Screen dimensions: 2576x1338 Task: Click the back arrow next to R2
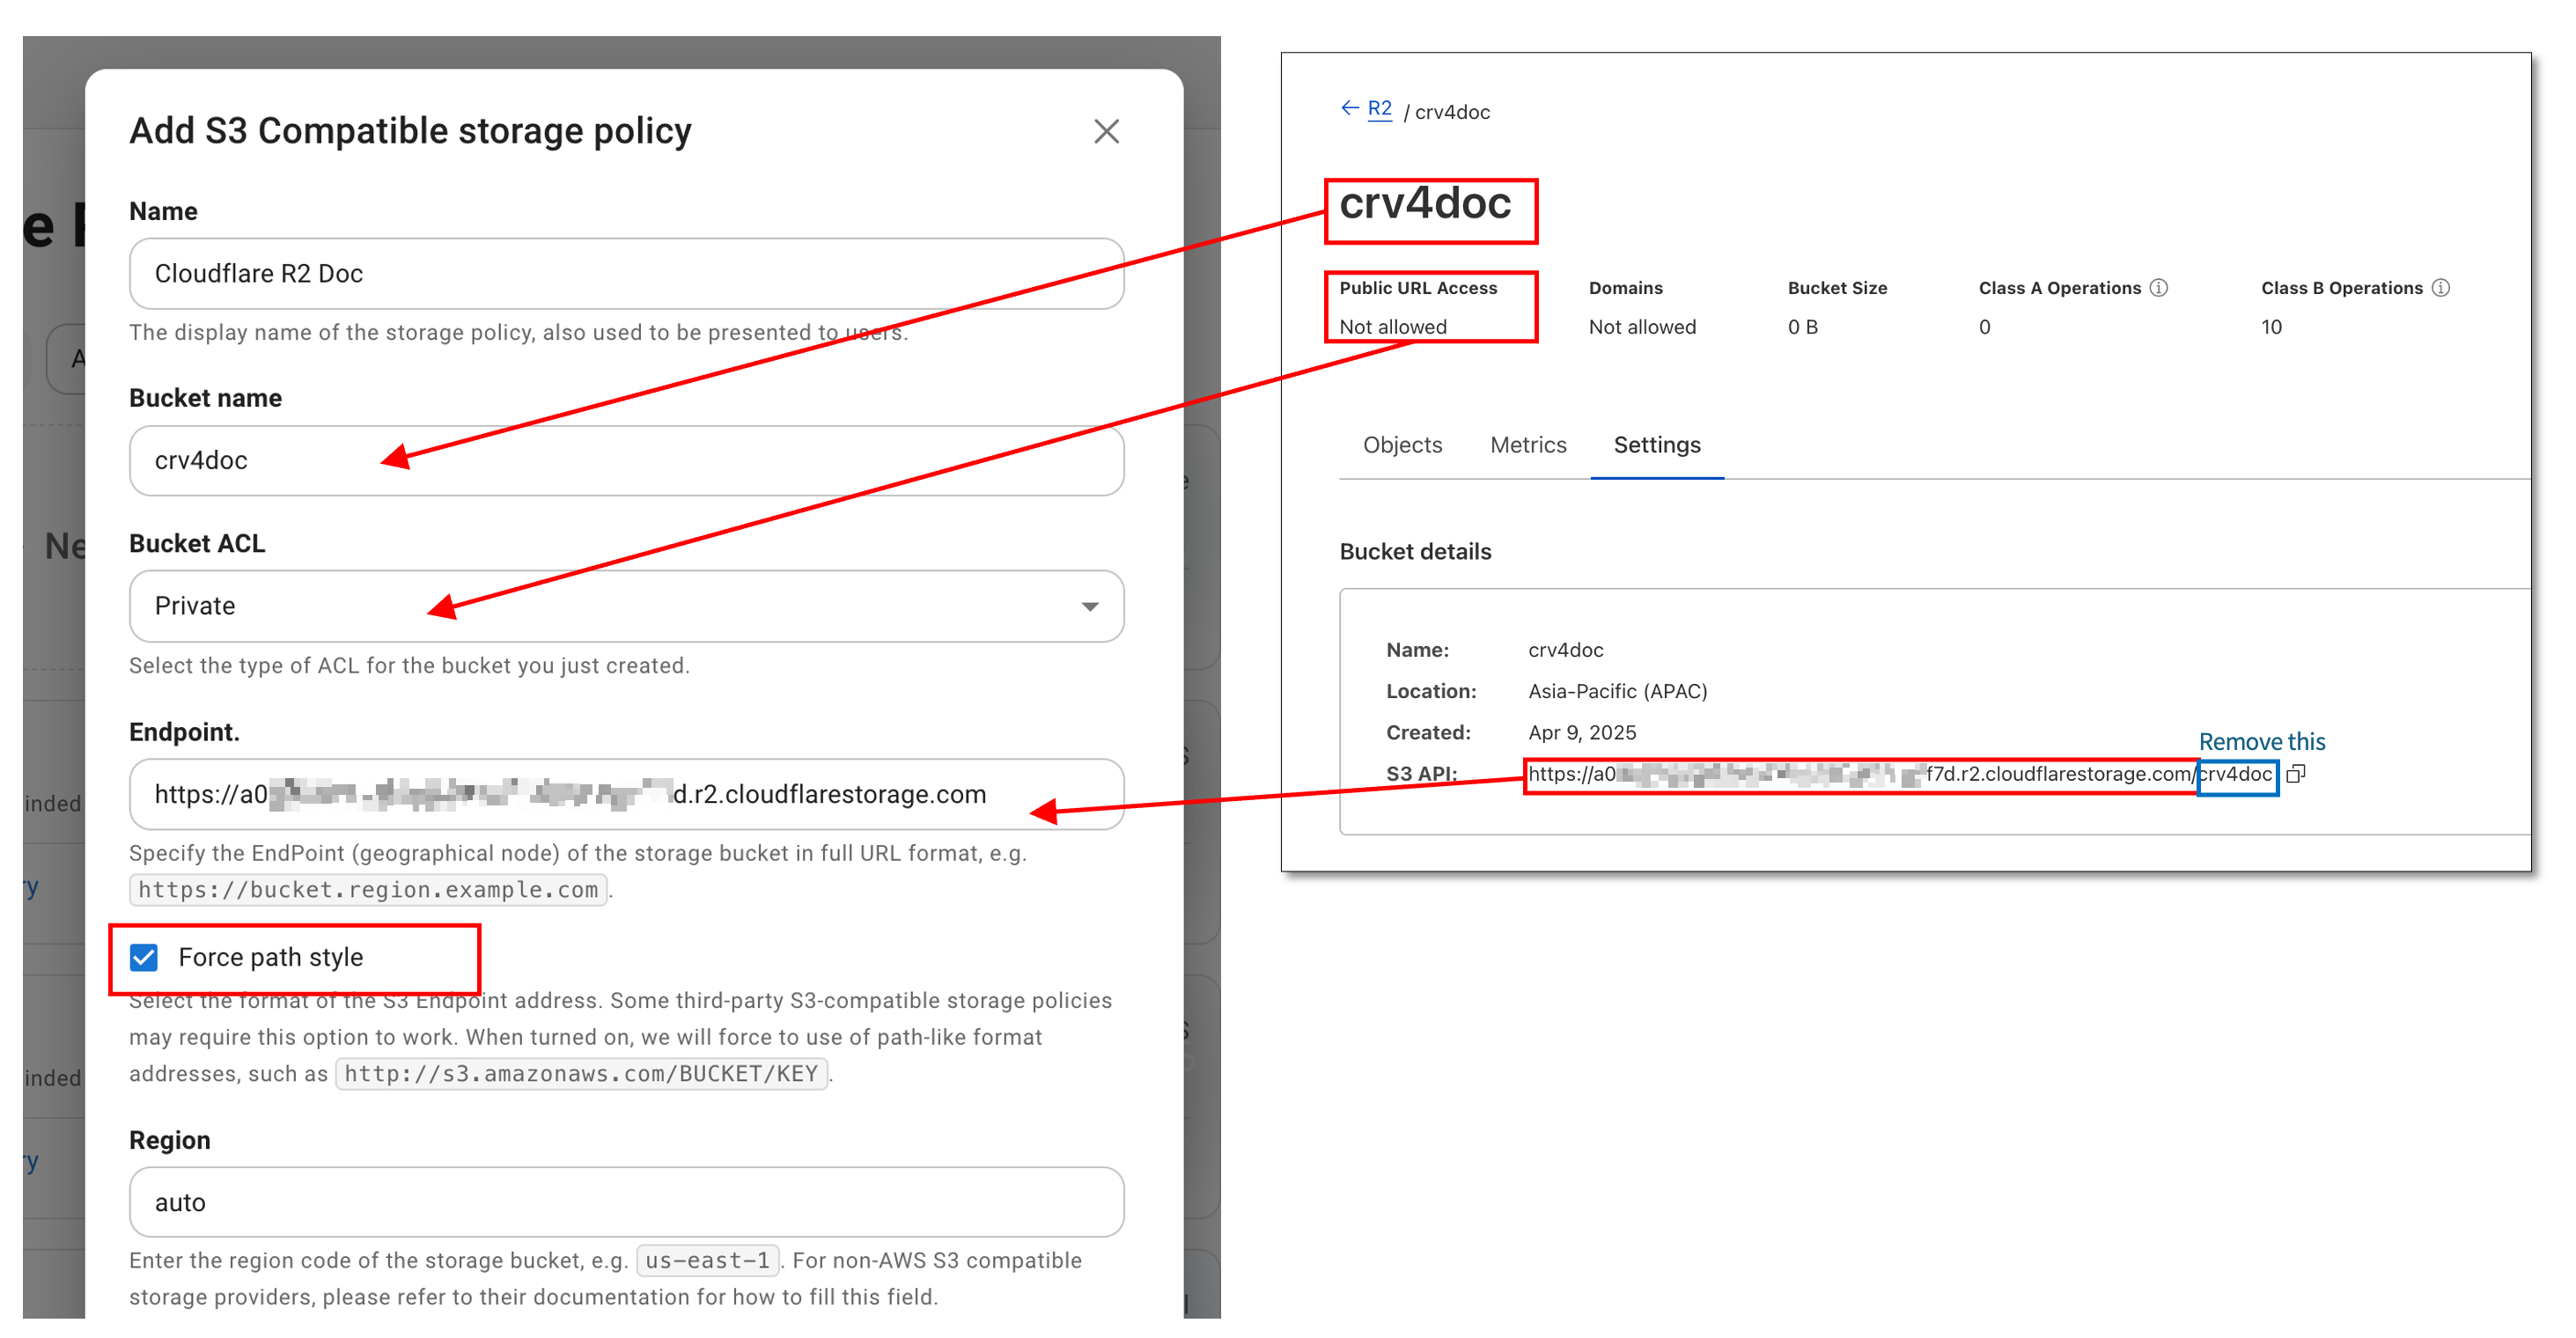tap(1349, 108)
